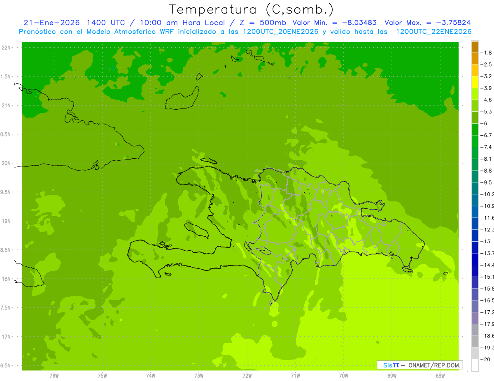Image resolution: width=494 pixels, height=381 pixels.
Task: Click the 'Temperatura (C,somb.)' chart title
Action: [x=252, y=9]
